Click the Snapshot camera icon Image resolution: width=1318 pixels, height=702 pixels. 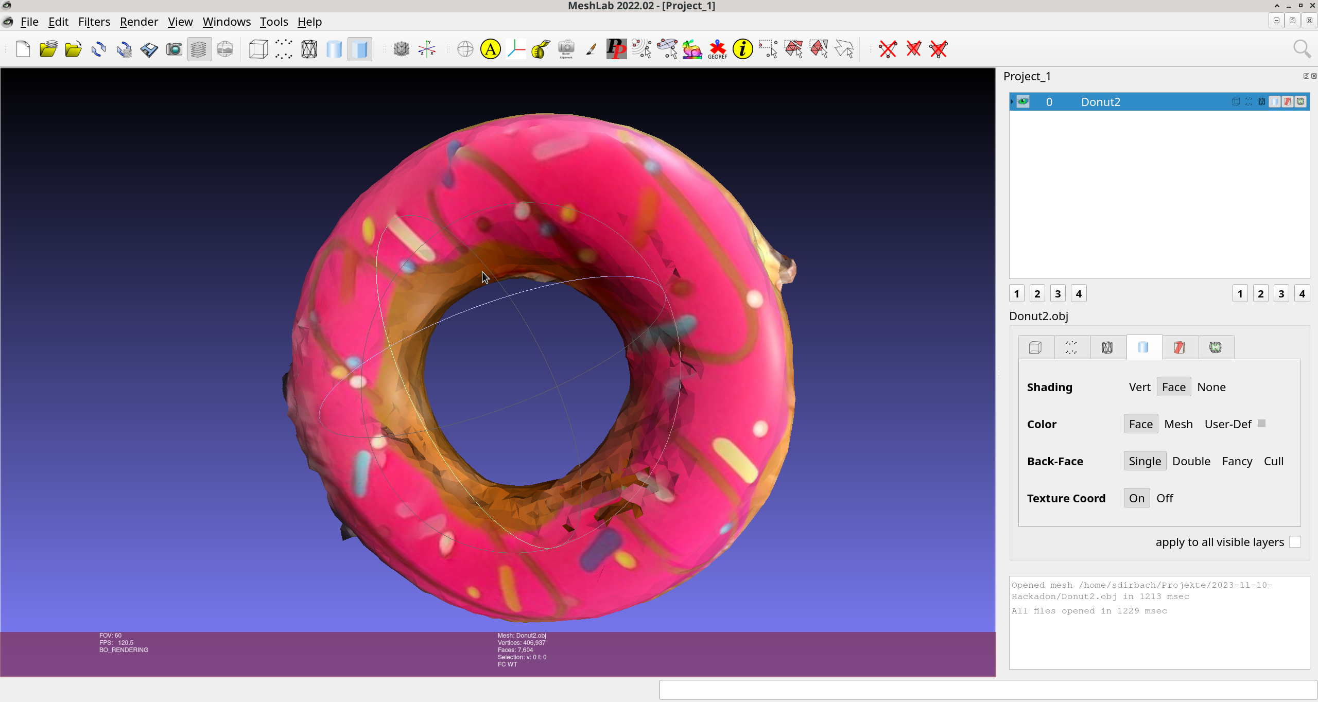[x=174, y=49]
